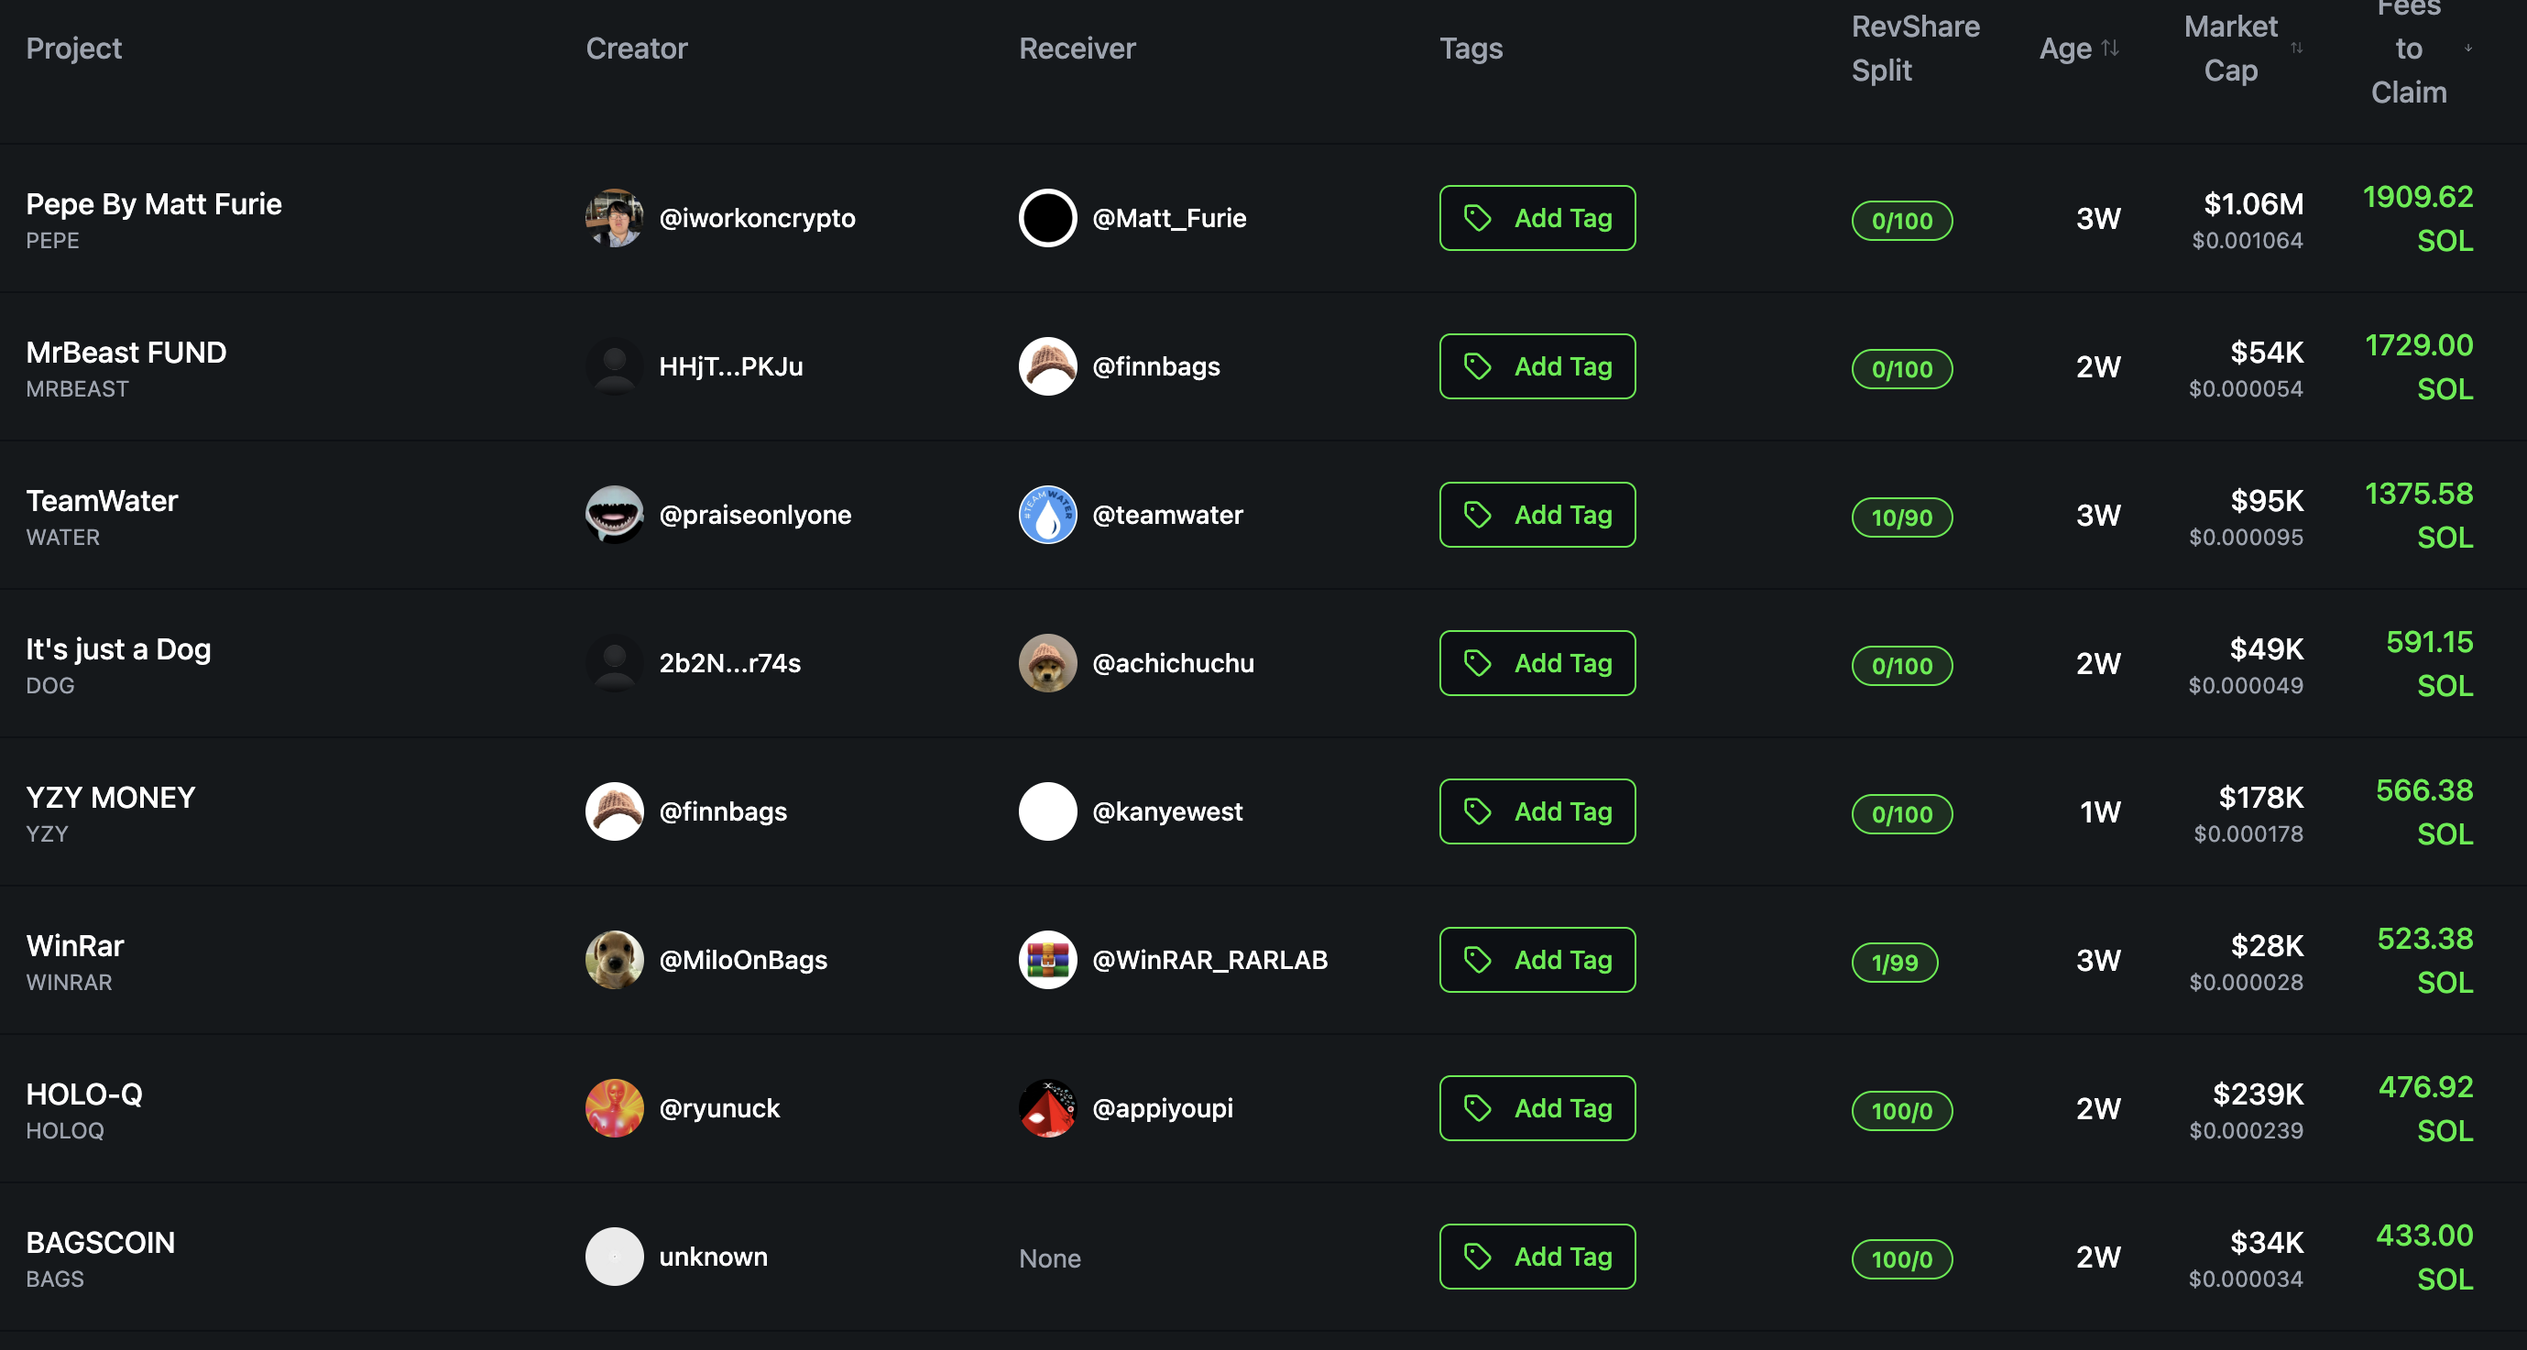
Task: Click 100/0 split badge for HOLO-Q
Action: 1900,1110
